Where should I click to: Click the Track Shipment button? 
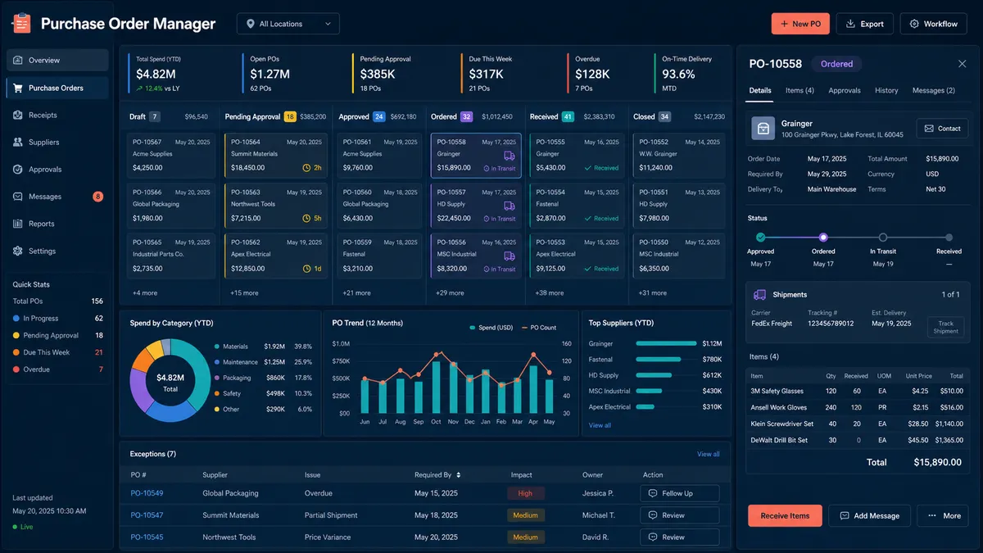pyautogui.click(x=945, y=327)
